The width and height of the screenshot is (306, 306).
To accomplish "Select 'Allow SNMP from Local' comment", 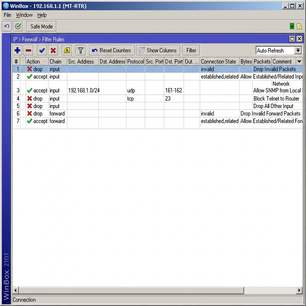I will 277,91.
